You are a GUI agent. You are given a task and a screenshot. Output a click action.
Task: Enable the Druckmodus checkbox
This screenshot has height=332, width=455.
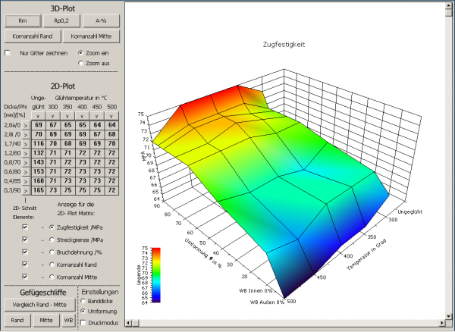click(x=83, y=322)
